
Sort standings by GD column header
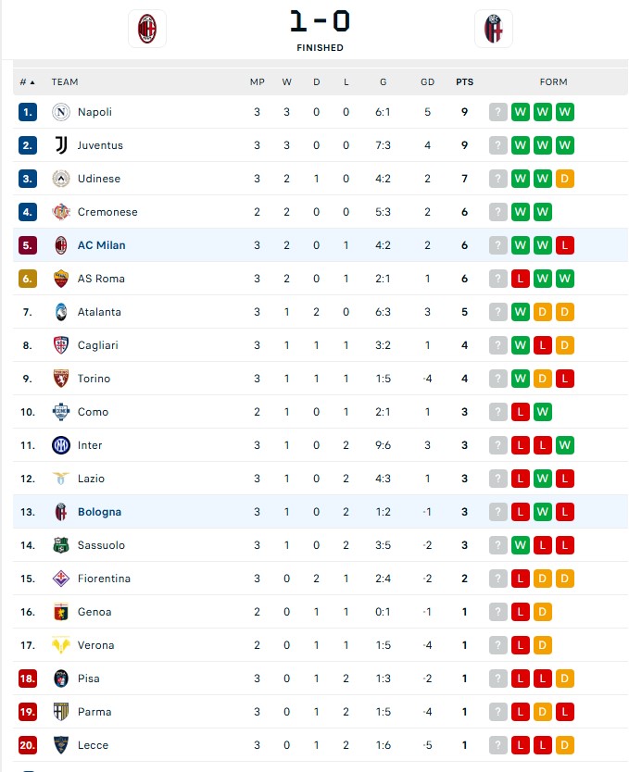[x=428, y=82]
